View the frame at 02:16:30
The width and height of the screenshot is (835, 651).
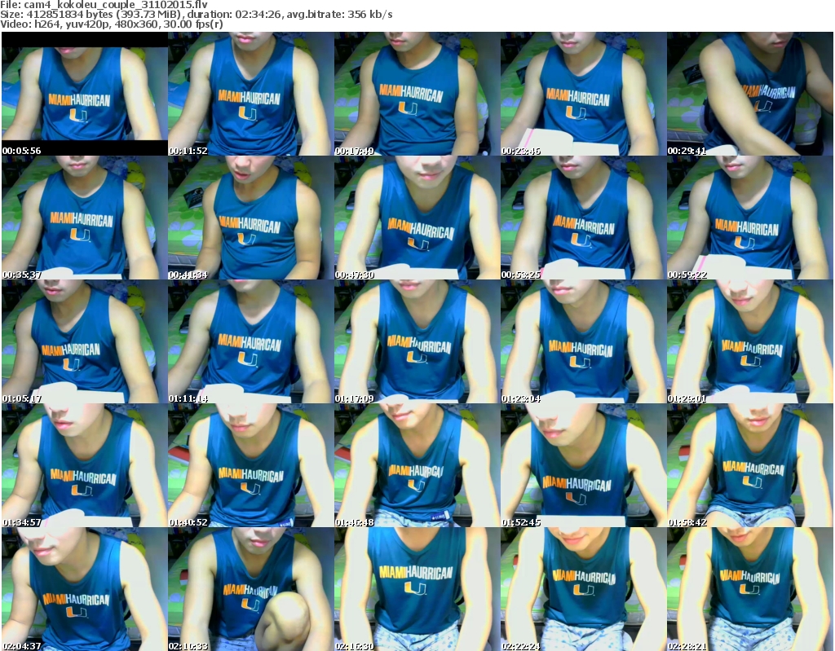click(x=417, y=589)
